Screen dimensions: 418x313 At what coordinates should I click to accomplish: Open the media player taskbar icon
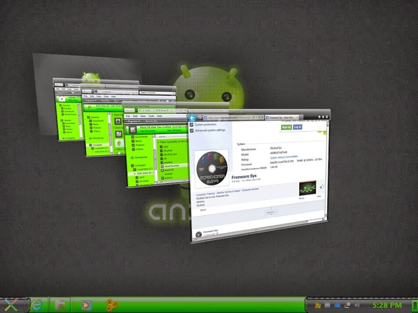[86, 305]
